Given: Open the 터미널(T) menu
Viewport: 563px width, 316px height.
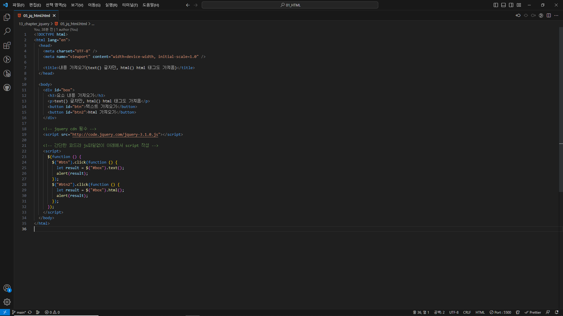Looking at the screenshot, I should tap(130, 5).
